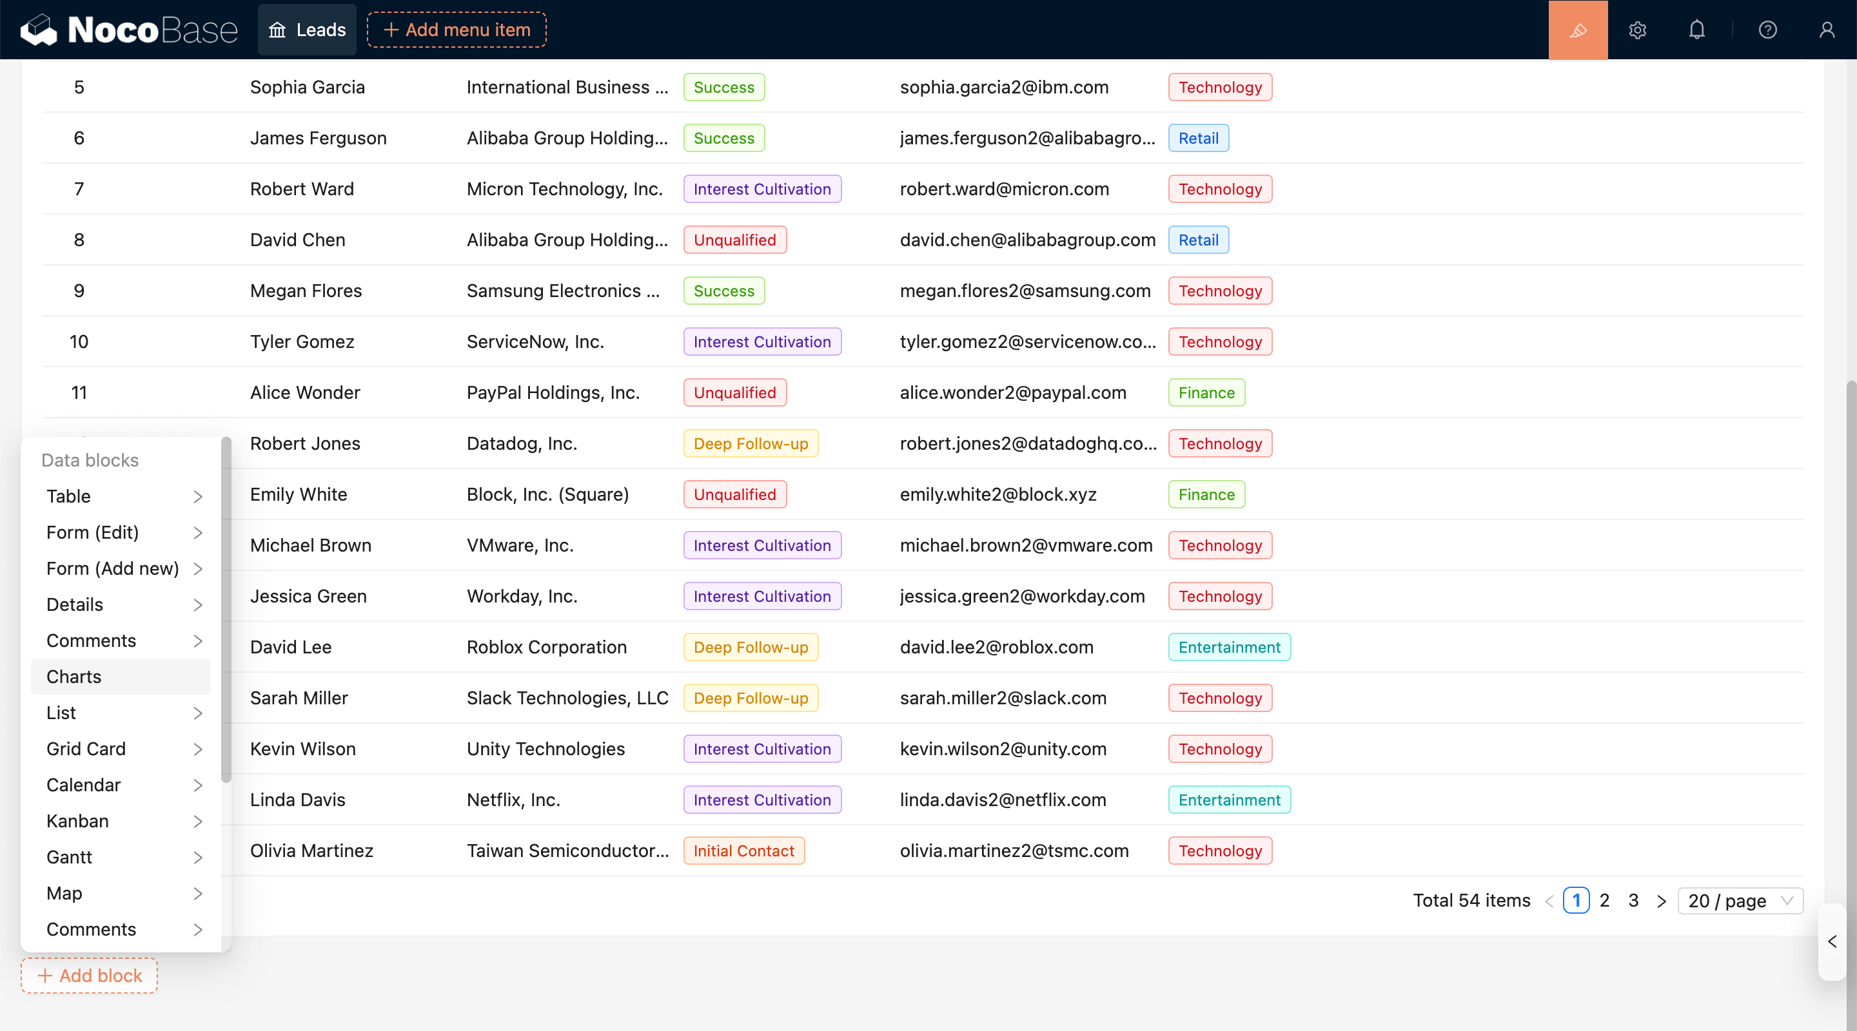1857x1031 pixels.
Task: Collapse the right side panel arrow
Action: click(x=1832, y=941)
